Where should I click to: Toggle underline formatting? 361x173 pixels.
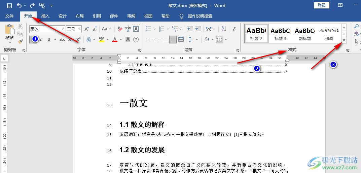pyautogui.click(x=49, y=39)
